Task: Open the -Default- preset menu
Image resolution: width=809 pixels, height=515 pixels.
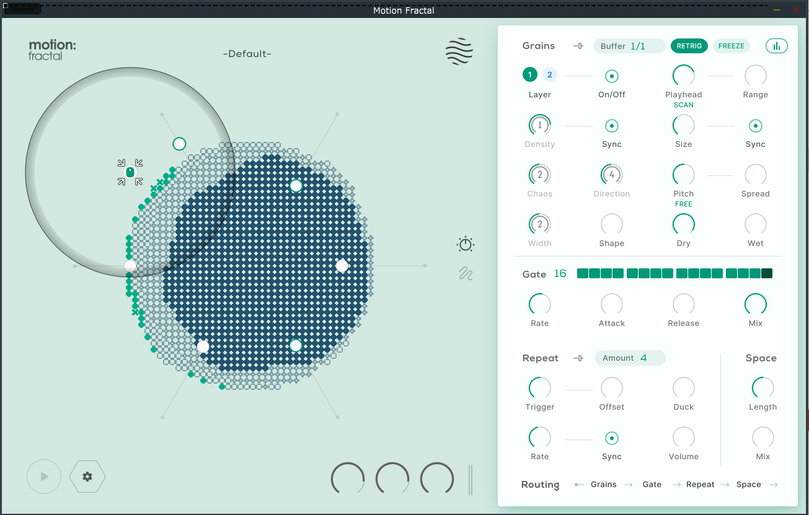Action: pyautogui.click(x=247, y=54)
